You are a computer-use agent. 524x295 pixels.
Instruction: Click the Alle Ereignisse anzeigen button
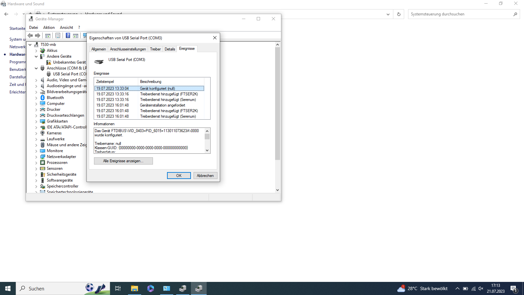123,161
